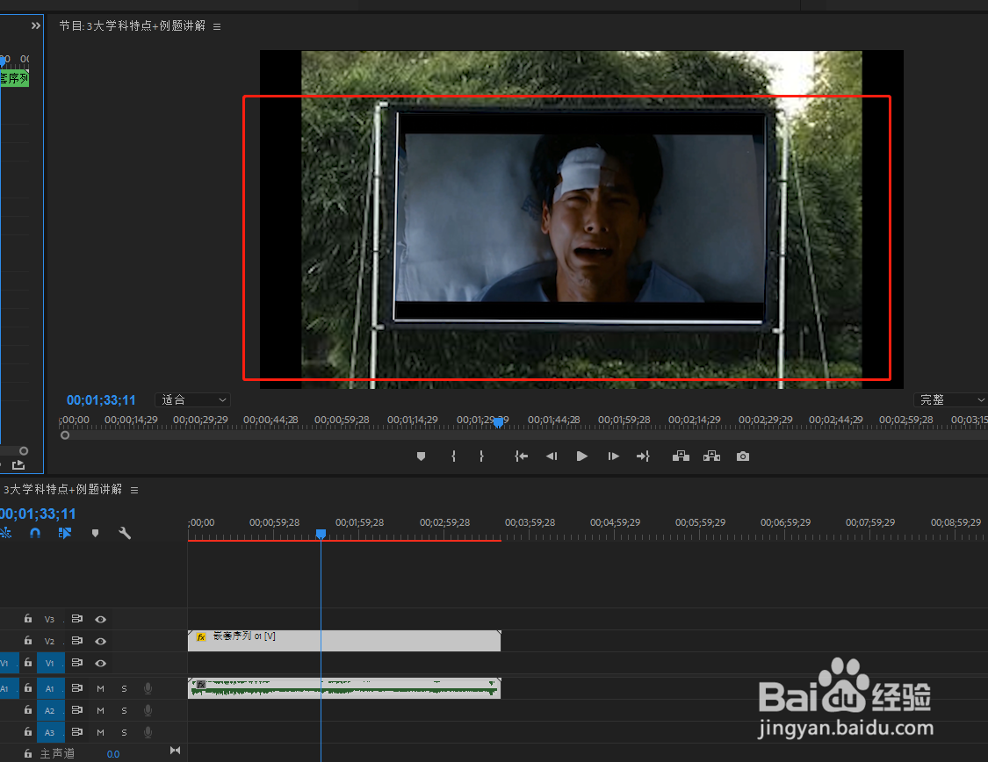Image resolution: width=988 pixels, height=762 pixels.
Task: Click the Extract button
Action: coord(711,456)
